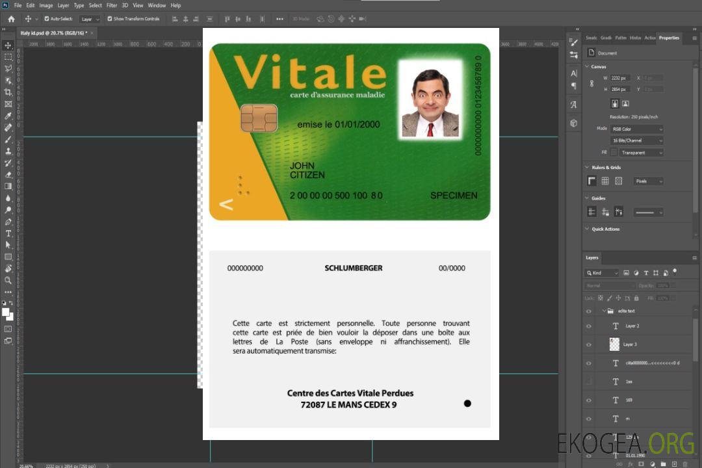Open Auto-Select Layer dropdown

(90, 19)
